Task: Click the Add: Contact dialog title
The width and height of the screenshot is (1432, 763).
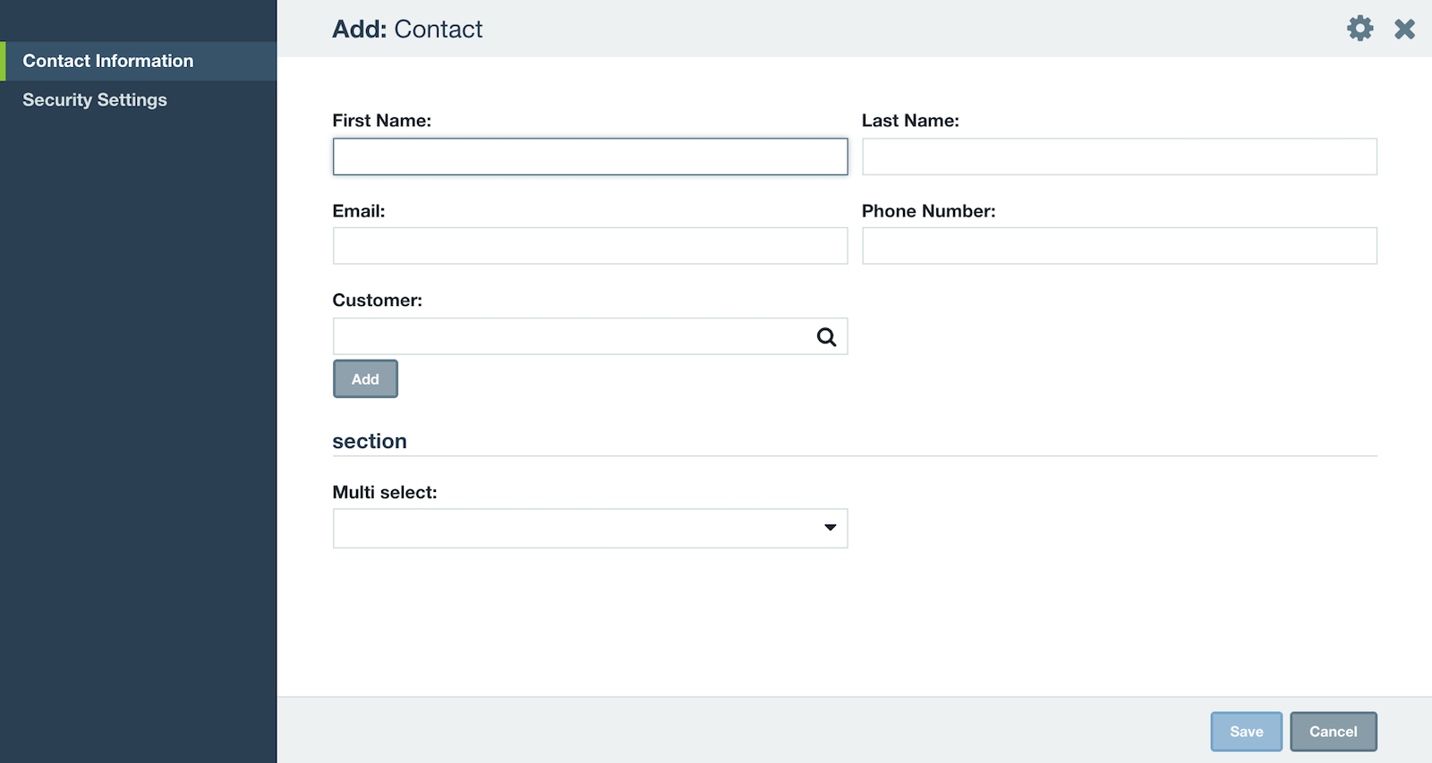Action: coord(407,29)
